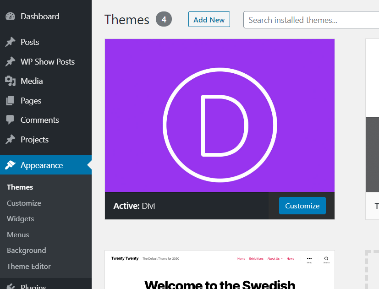
Task: Open the Media library menu
Action: [46, 81]
